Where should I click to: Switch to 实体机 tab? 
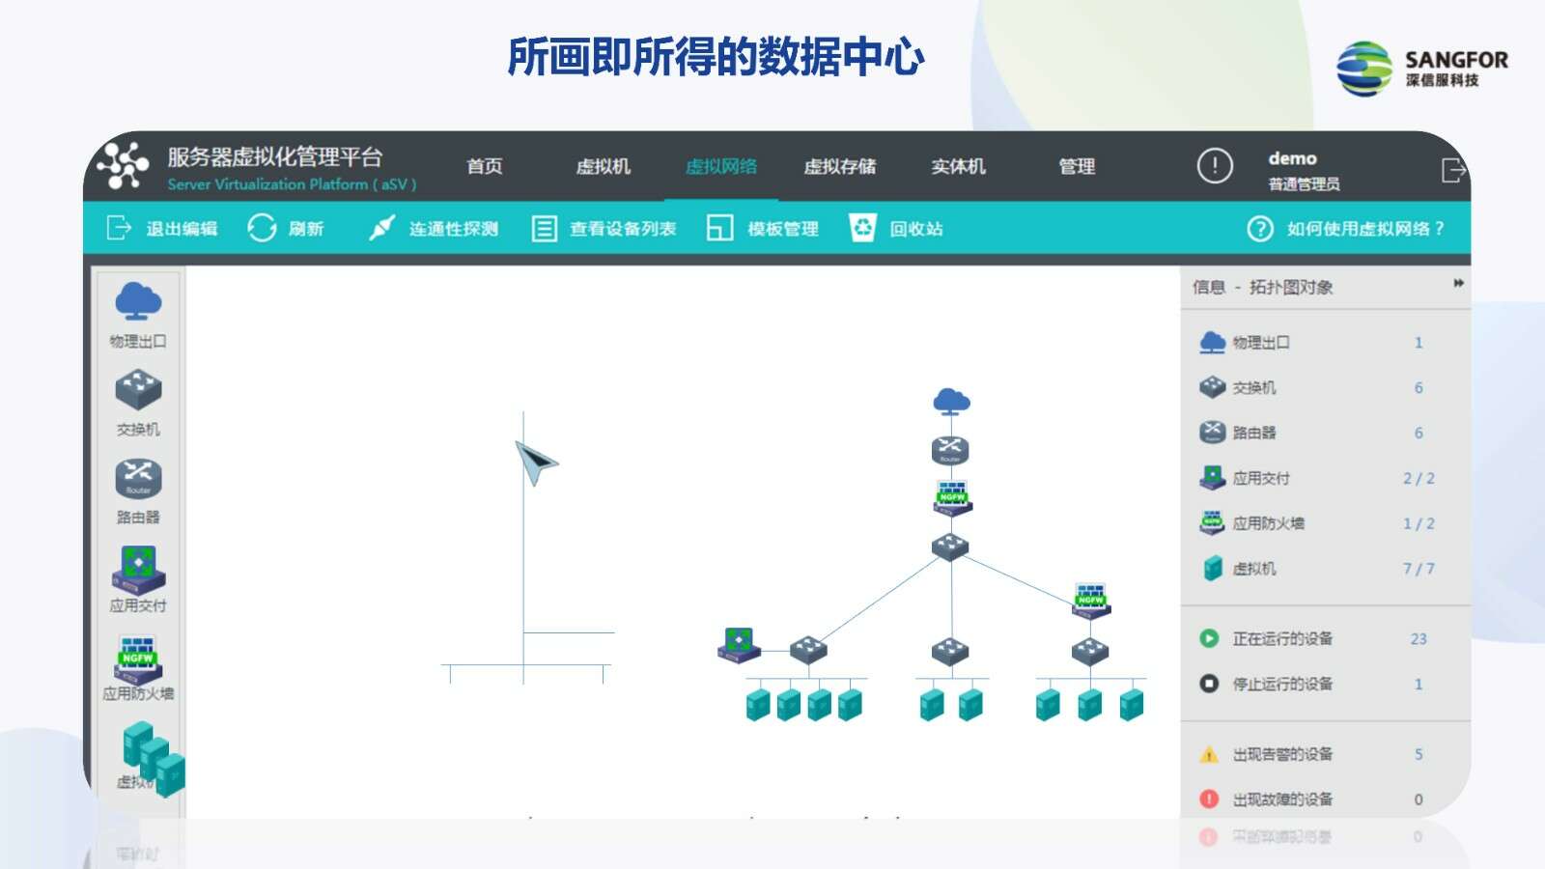959,166
